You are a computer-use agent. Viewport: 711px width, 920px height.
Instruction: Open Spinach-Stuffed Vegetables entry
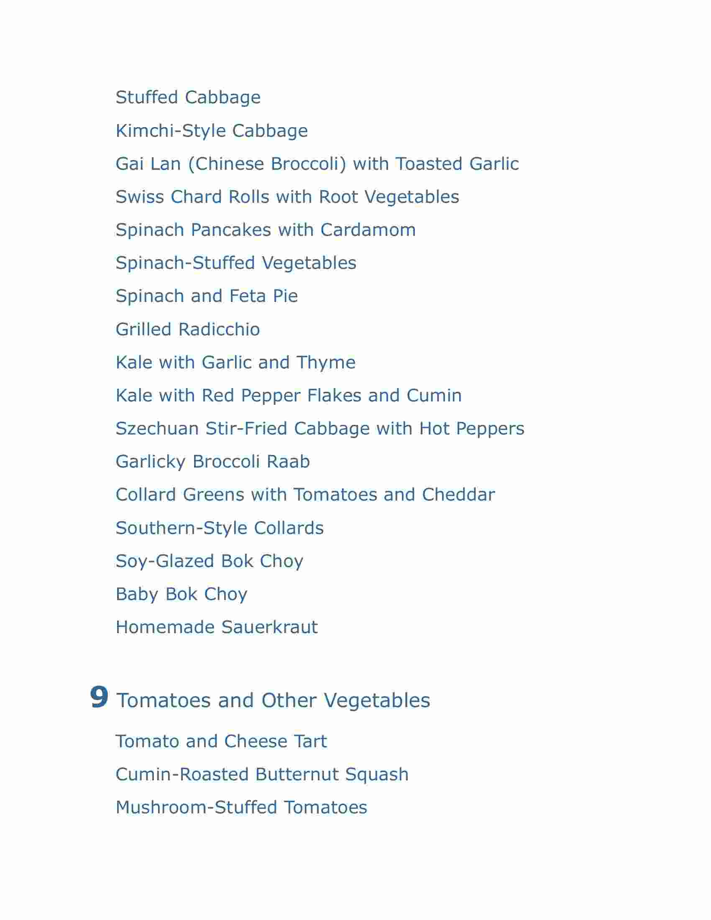click(x=236, y=263)
